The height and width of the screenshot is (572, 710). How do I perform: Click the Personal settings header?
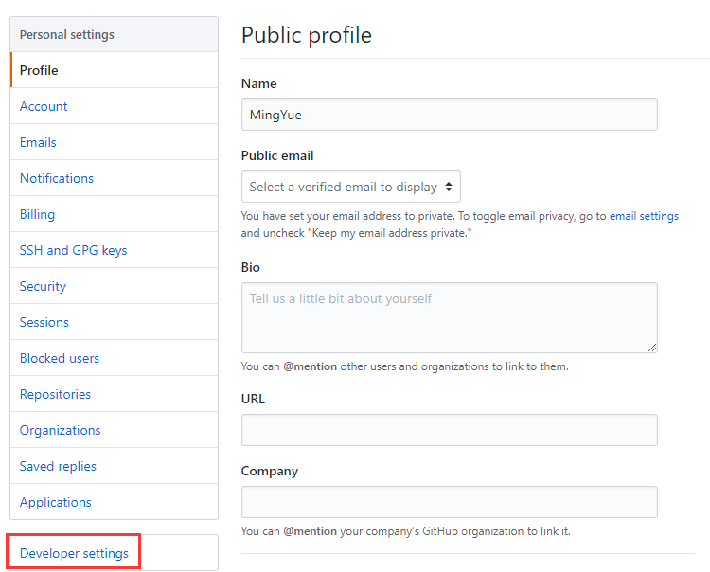115,34
